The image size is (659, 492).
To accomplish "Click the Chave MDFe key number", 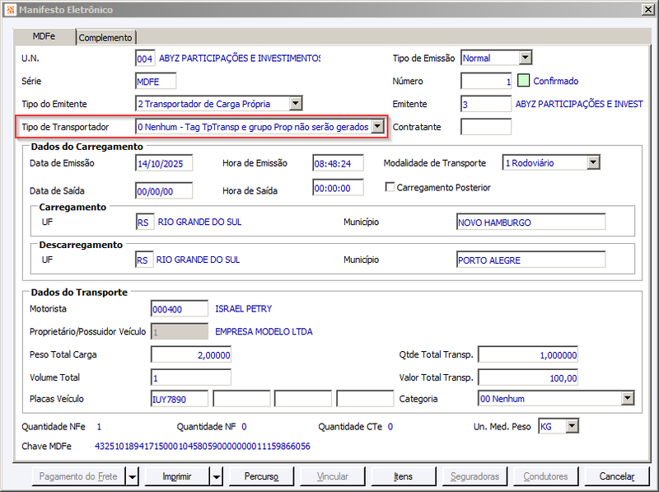I will (203, 446).
